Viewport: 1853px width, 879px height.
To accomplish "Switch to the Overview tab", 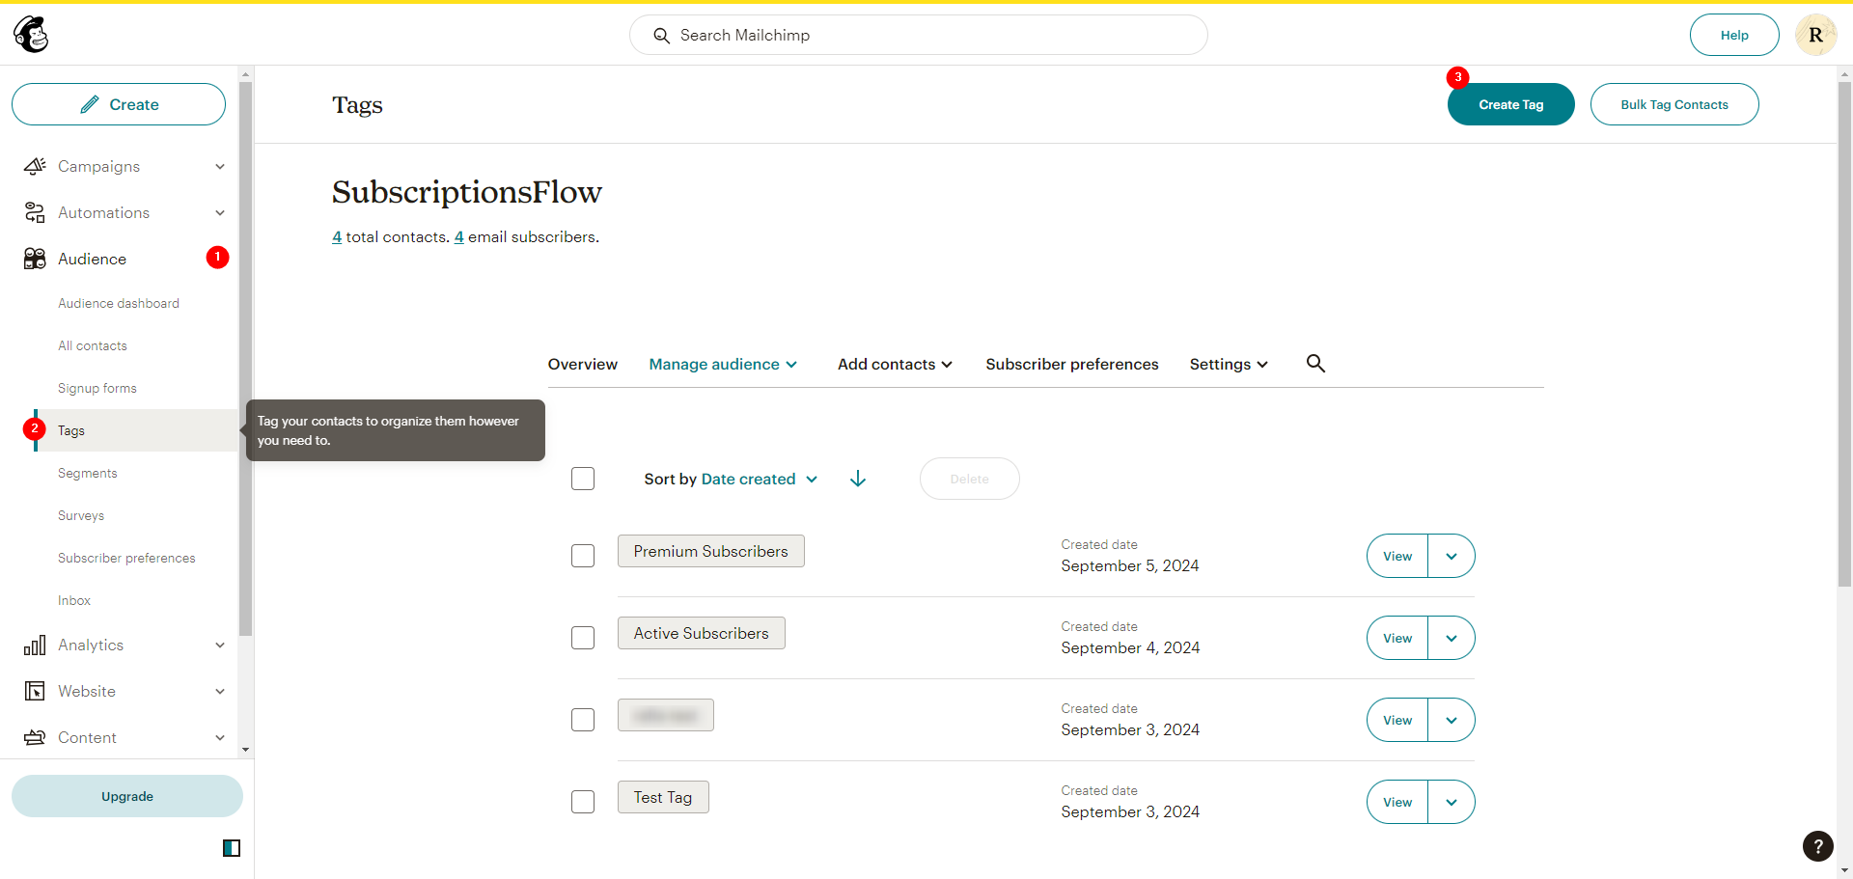I will 583,364.
